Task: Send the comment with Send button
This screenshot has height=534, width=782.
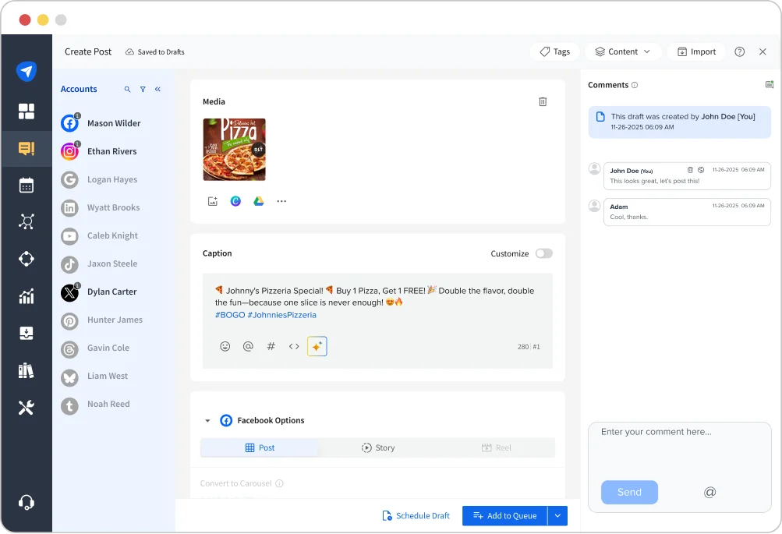Action: coord(629,493)
